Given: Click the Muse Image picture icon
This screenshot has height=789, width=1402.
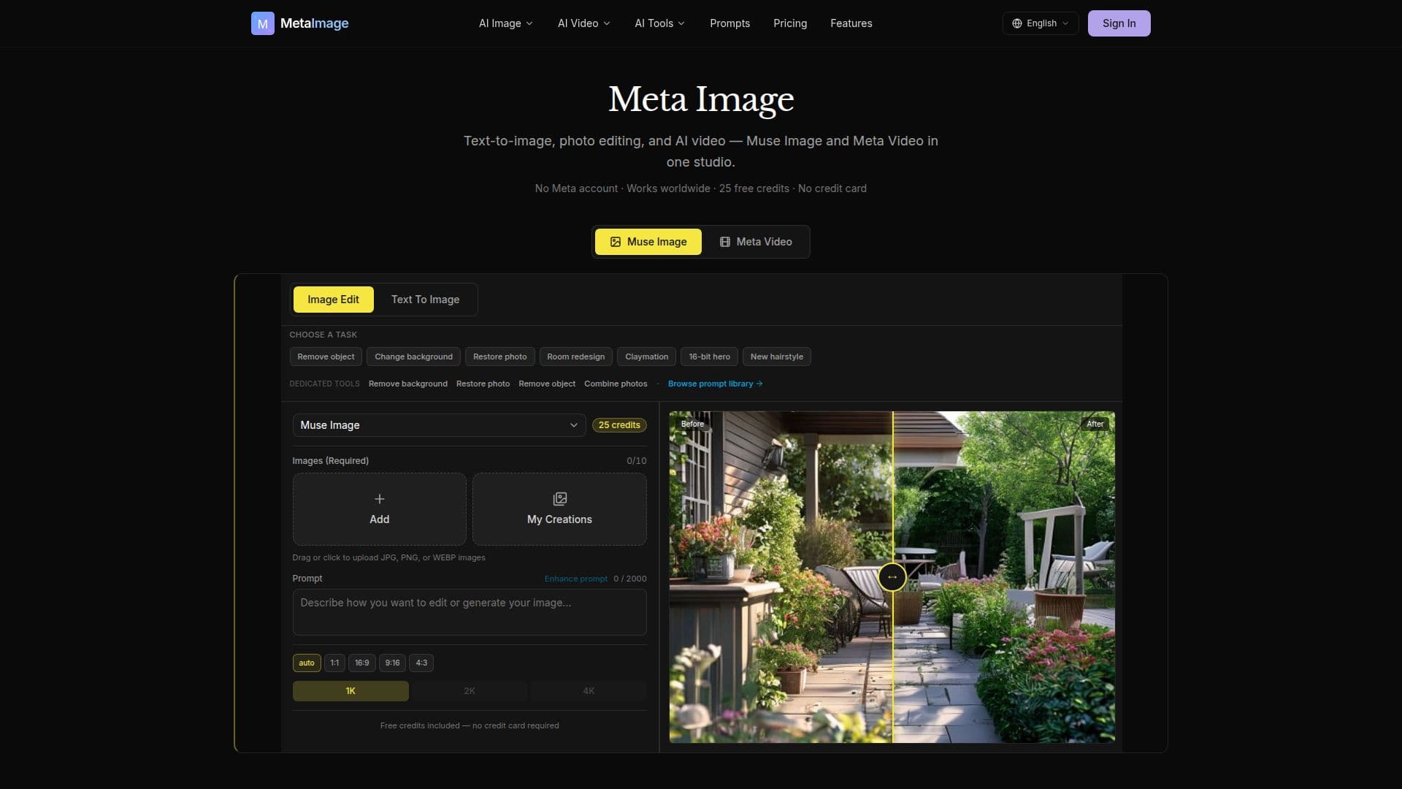Looking at the screenshot, I should coord(616,242).
